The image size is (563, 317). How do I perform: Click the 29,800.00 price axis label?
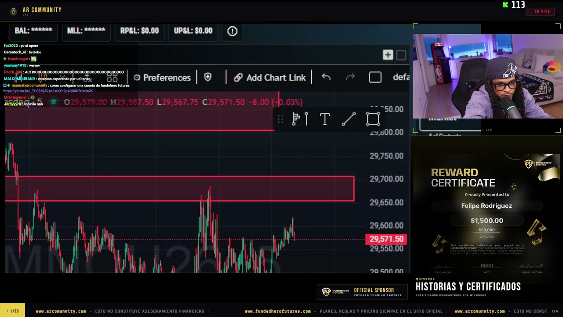pyautogui.click(x=387, y=132)
